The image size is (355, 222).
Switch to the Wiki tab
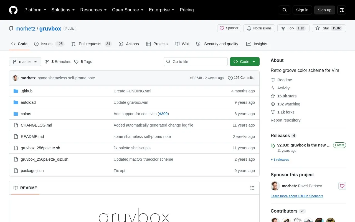pos(182,44)
